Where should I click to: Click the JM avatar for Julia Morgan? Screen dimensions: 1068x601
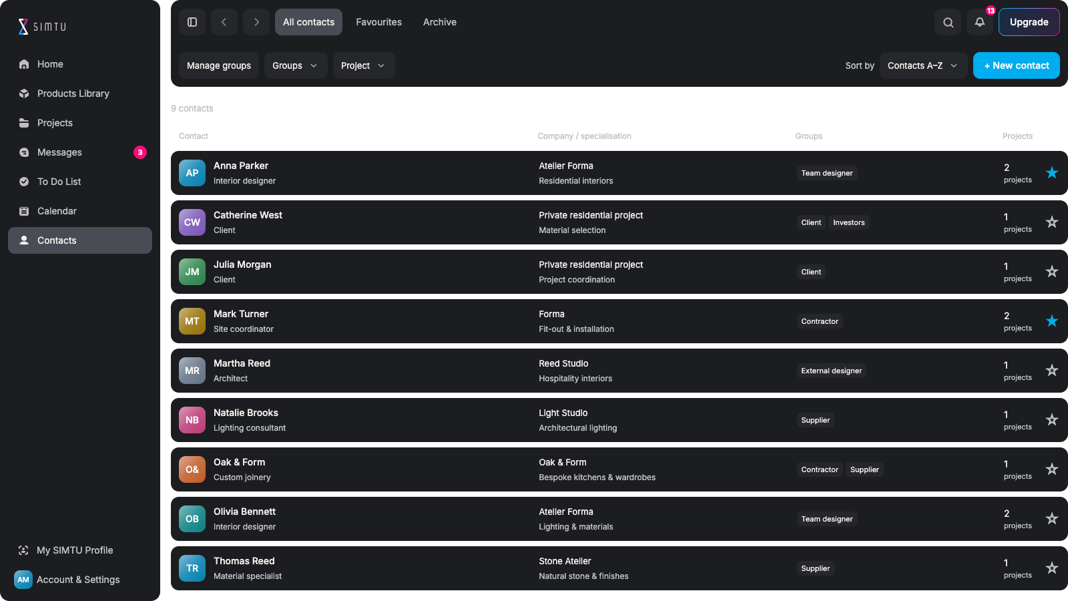(192, 272)
